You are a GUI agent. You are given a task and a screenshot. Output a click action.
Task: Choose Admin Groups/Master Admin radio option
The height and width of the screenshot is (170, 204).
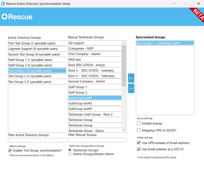70,154
